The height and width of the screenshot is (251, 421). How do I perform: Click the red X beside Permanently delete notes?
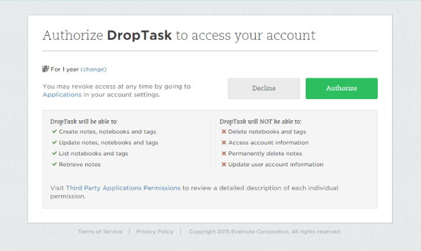pos(224,153)
